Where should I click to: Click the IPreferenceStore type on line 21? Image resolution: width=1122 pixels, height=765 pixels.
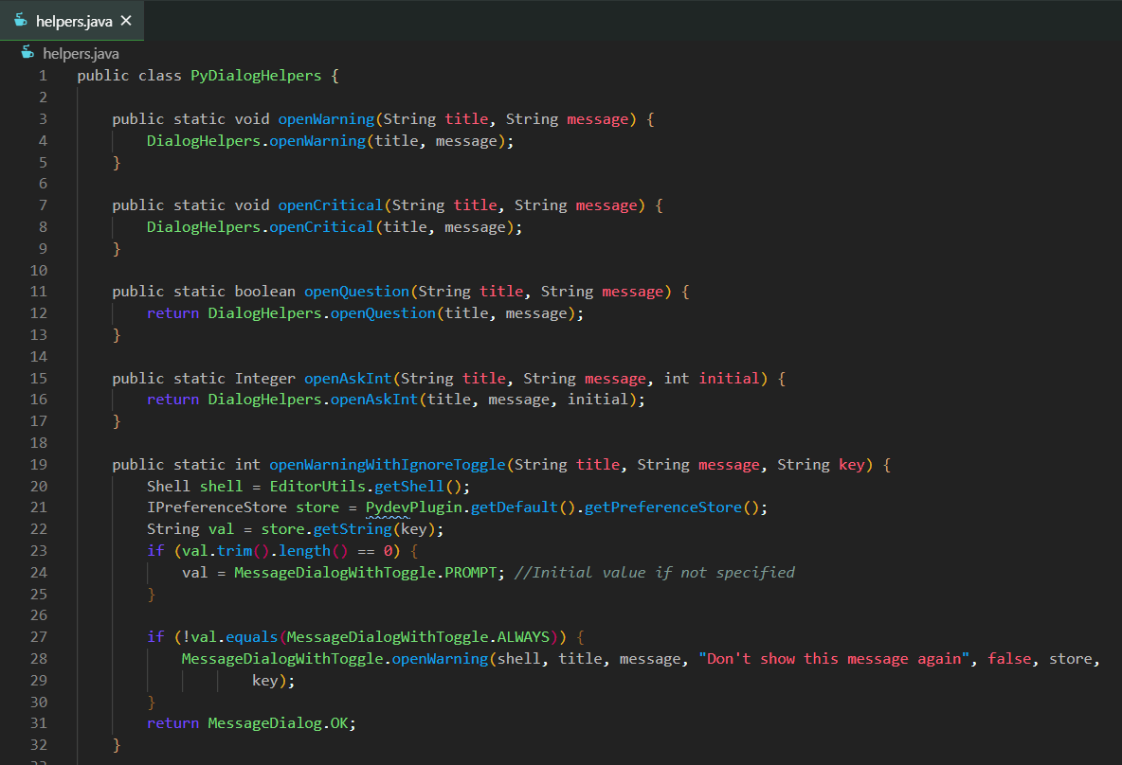coord(217,507)
